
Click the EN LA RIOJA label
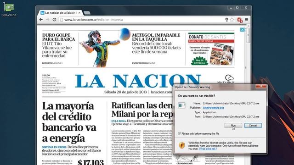tap(119, 121)
